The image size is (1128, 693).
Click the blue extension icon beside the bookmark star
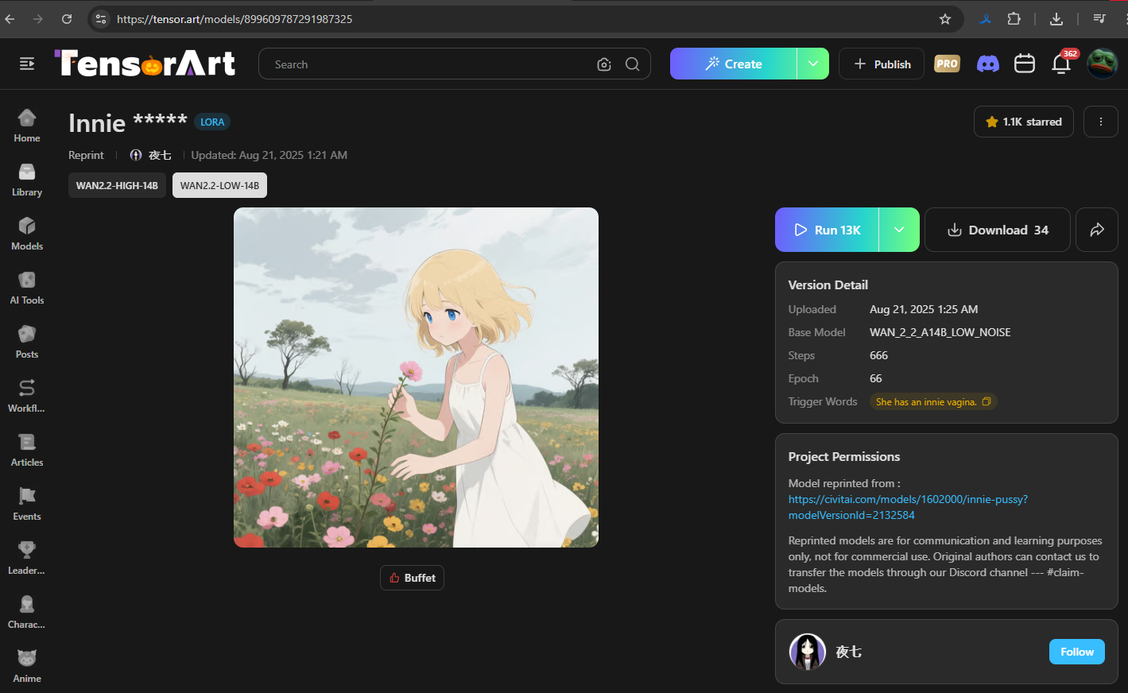(x=986, y=19)
